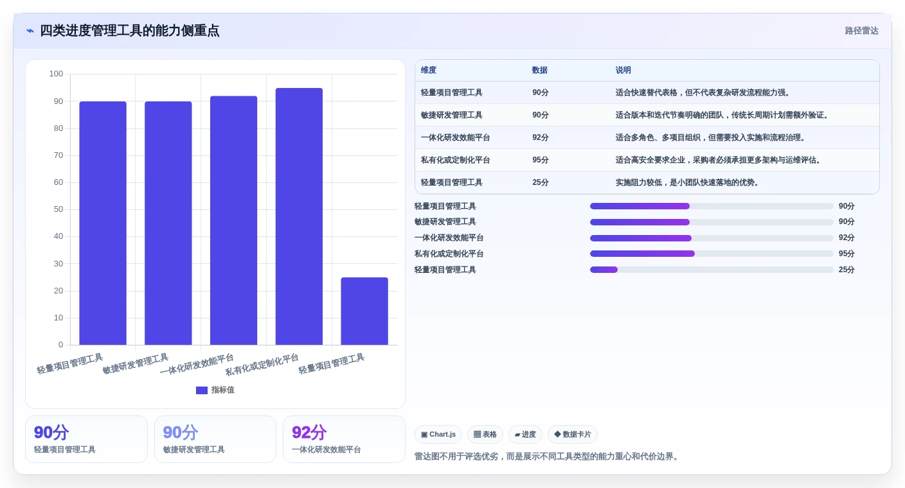The width and height of the screenshot is (905, 488).
Task: Click the 92分 value beside the progress bar
Action: 847,238
